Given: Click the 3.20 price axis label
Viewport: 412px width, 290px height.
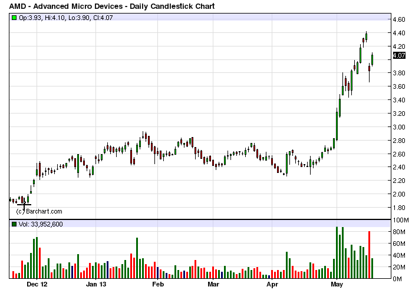Looking at the screenshot, I should (399, 114).
